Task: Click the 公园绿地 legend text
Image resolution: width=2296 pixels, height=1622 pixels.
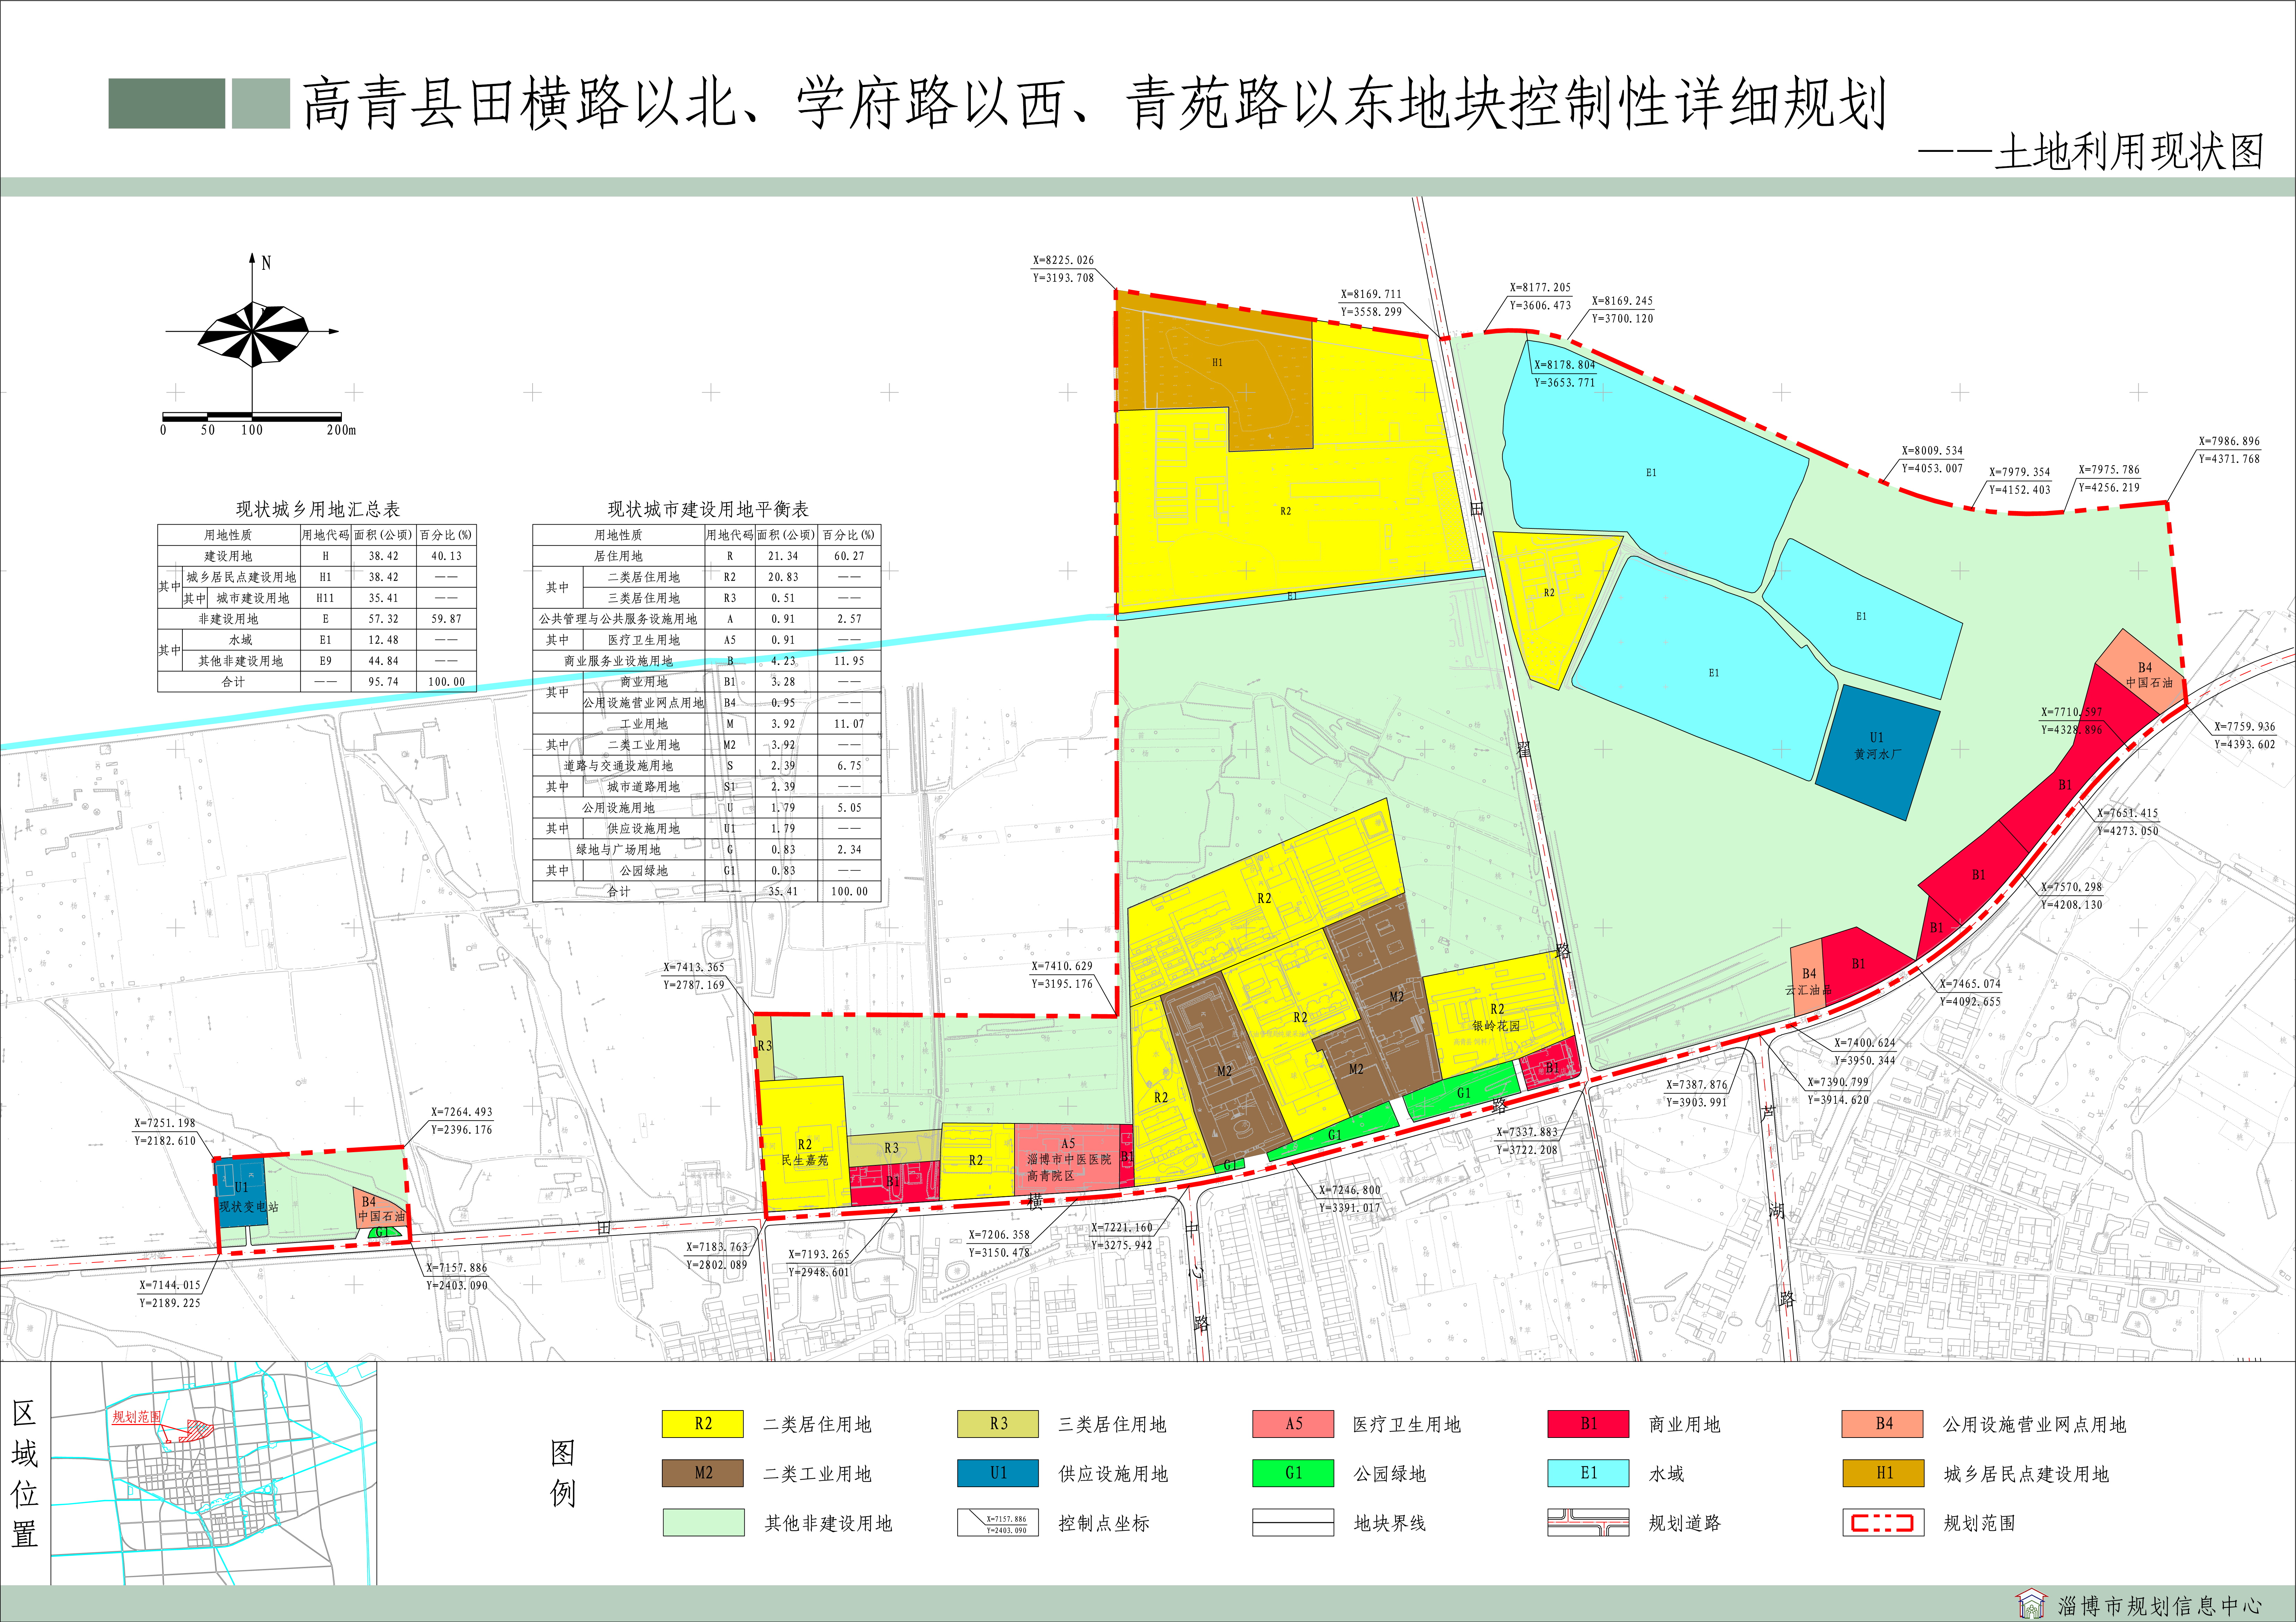Action: 1390,1474
